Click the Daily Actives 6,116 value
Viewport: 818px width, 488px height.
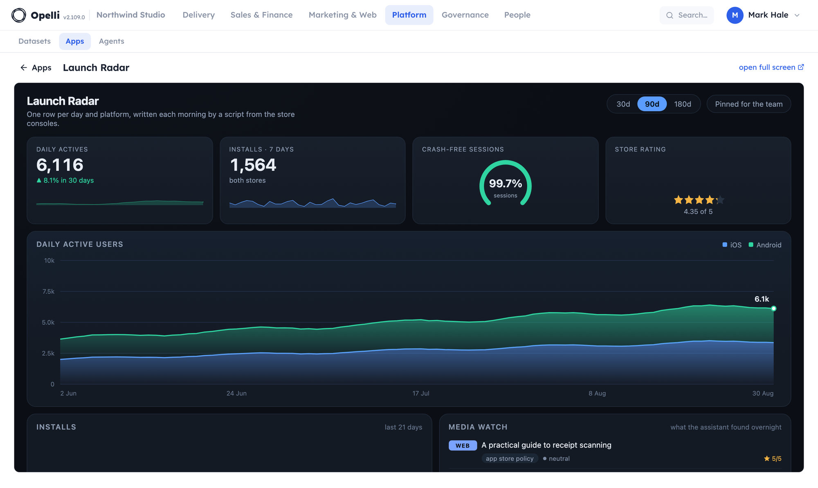(x=60, y=165)
